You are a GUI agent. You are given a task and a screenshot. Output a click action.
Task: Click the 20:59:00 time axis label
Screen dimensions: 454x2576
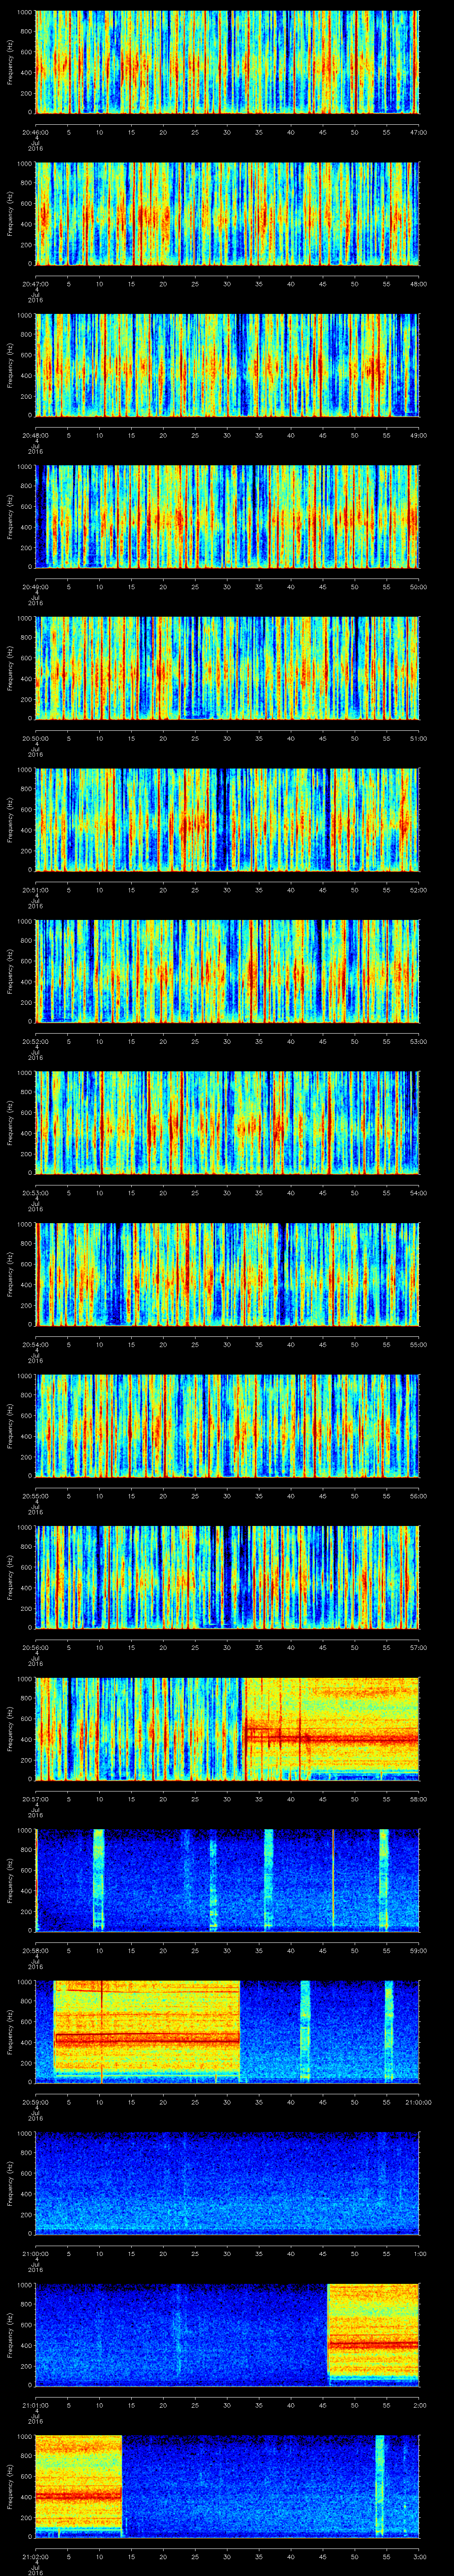point(35,2101)
